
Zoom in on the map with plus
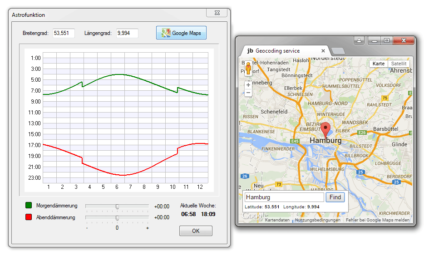point(248,85)
